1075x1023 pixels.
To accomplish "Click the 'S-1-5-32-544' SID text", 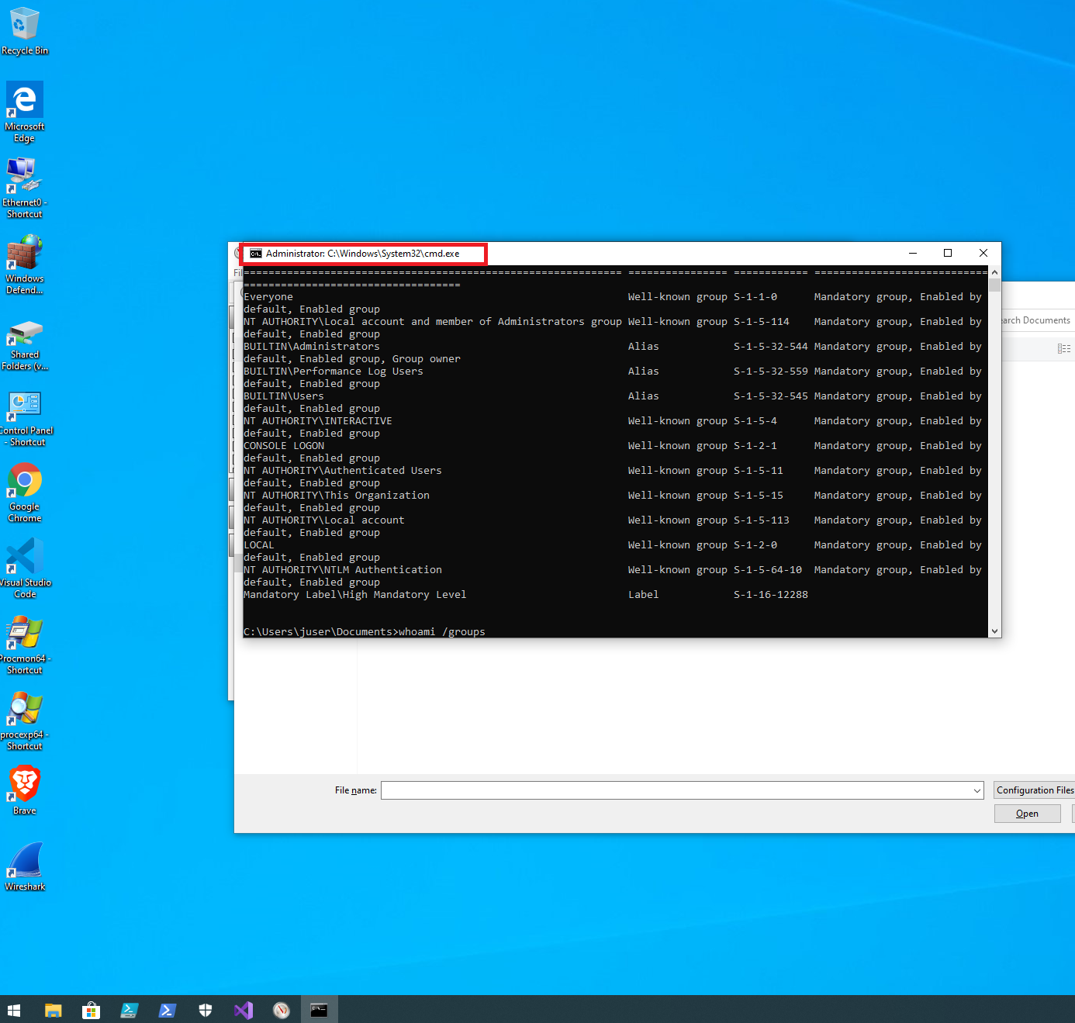I will click(x=771, y=346).
